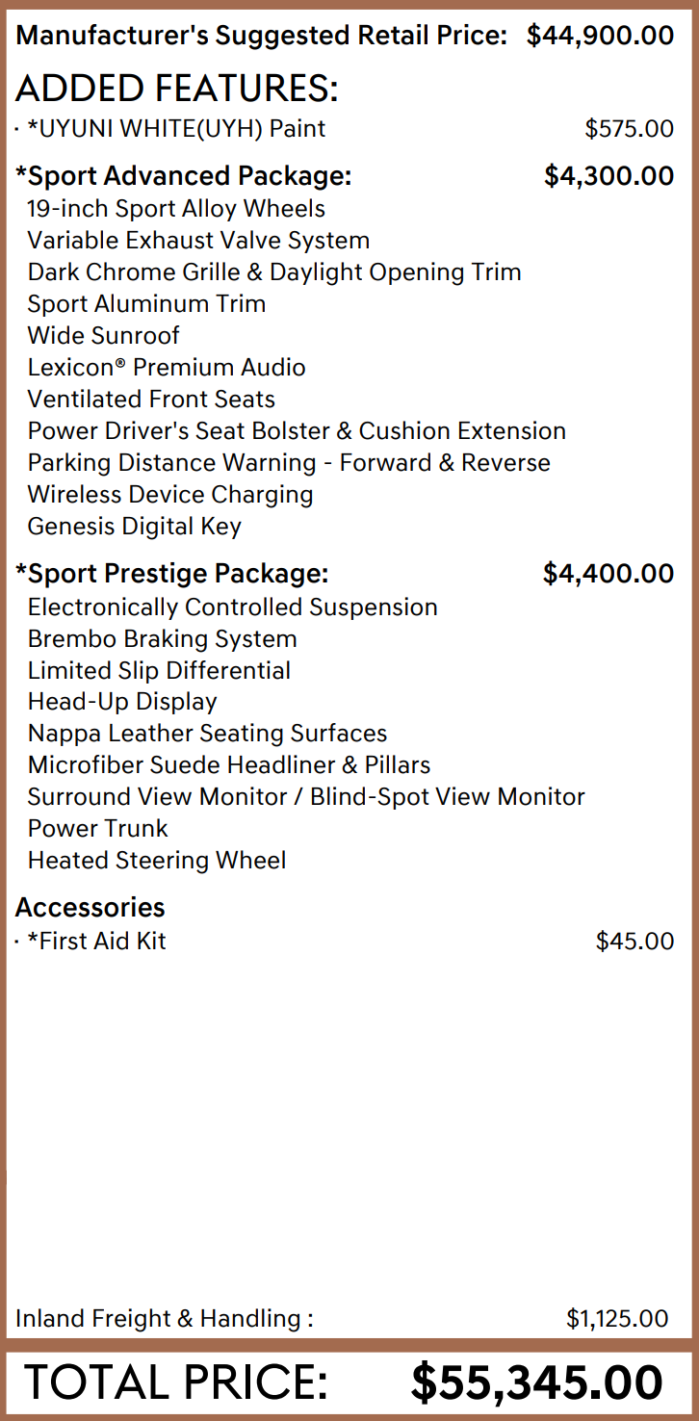The image size is (699, 1421).
Task: Click the $55,345.00 total price
Action: (536, 1383)
